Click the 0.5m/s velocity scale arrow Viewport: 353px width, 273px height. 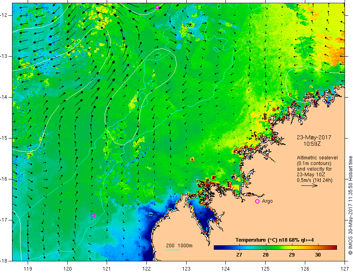coord(309,186)
